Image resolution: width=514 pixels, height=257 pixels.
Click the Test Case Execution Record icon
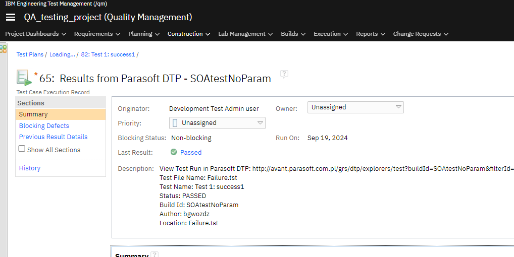click(24, 78)
